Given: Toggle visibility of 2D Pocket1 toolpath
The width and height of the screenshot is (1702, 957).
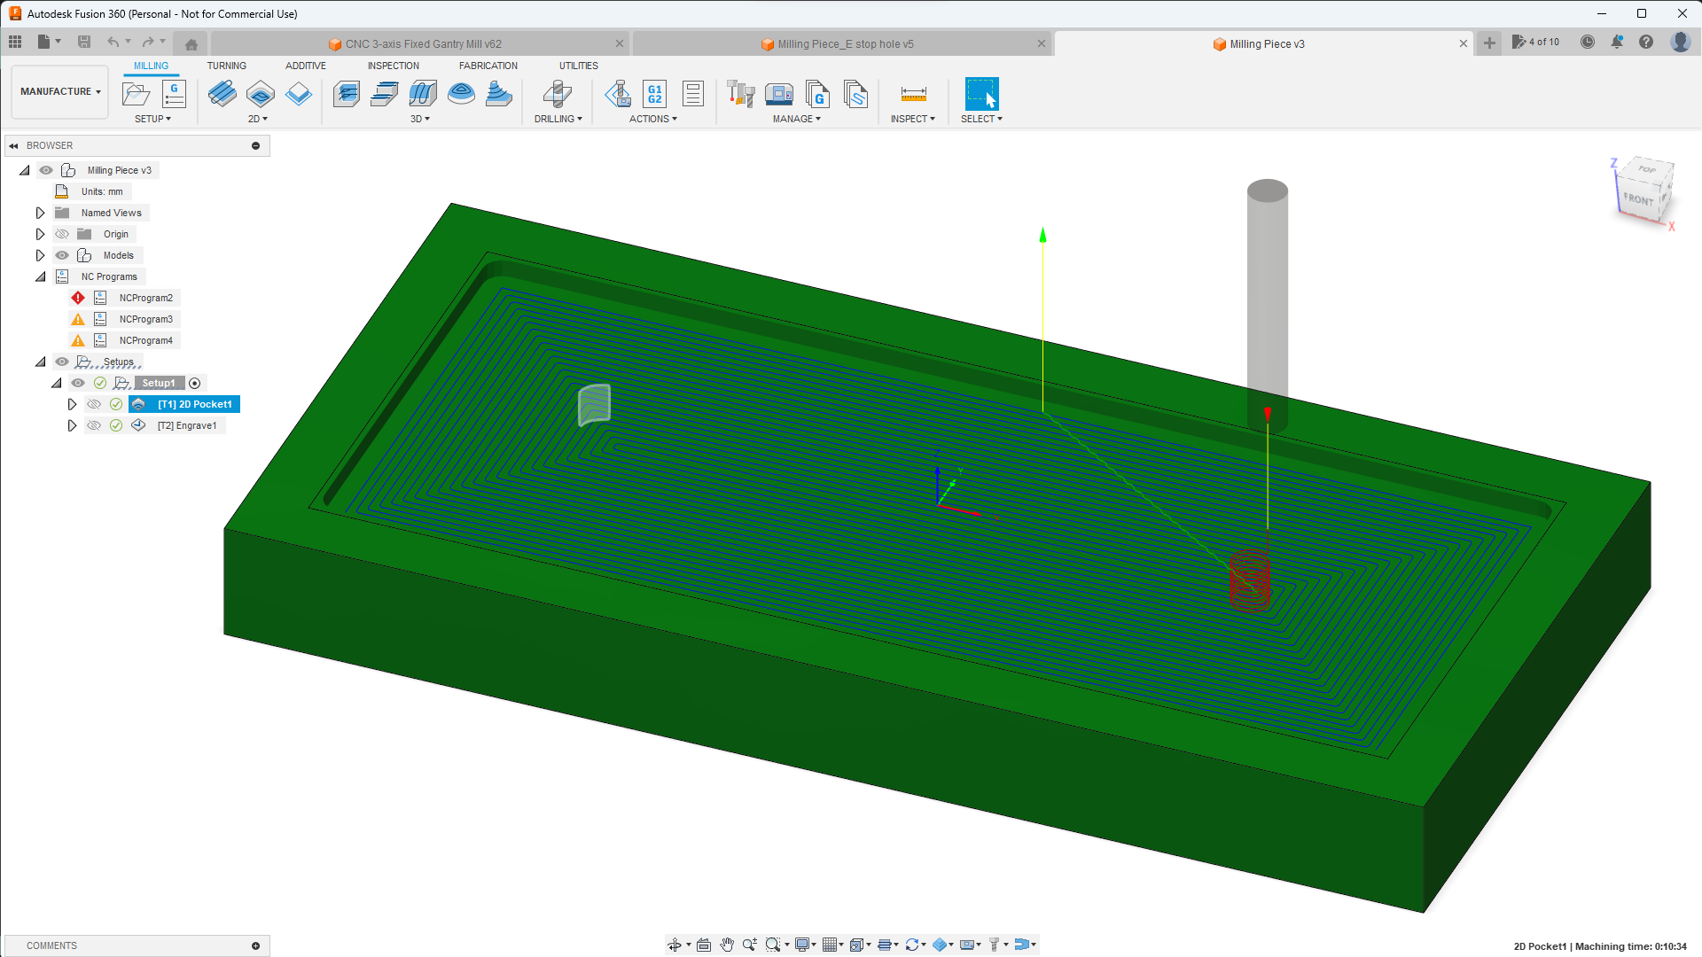Looking at the screenshot, I should tap(94, 404).
